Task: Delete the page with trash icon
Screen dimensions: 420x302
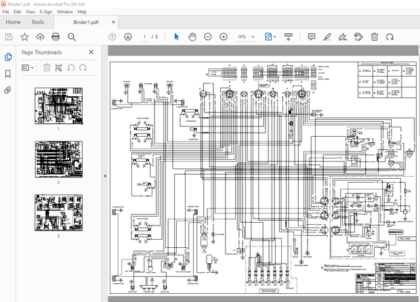Action: click(x=374, y=37)
